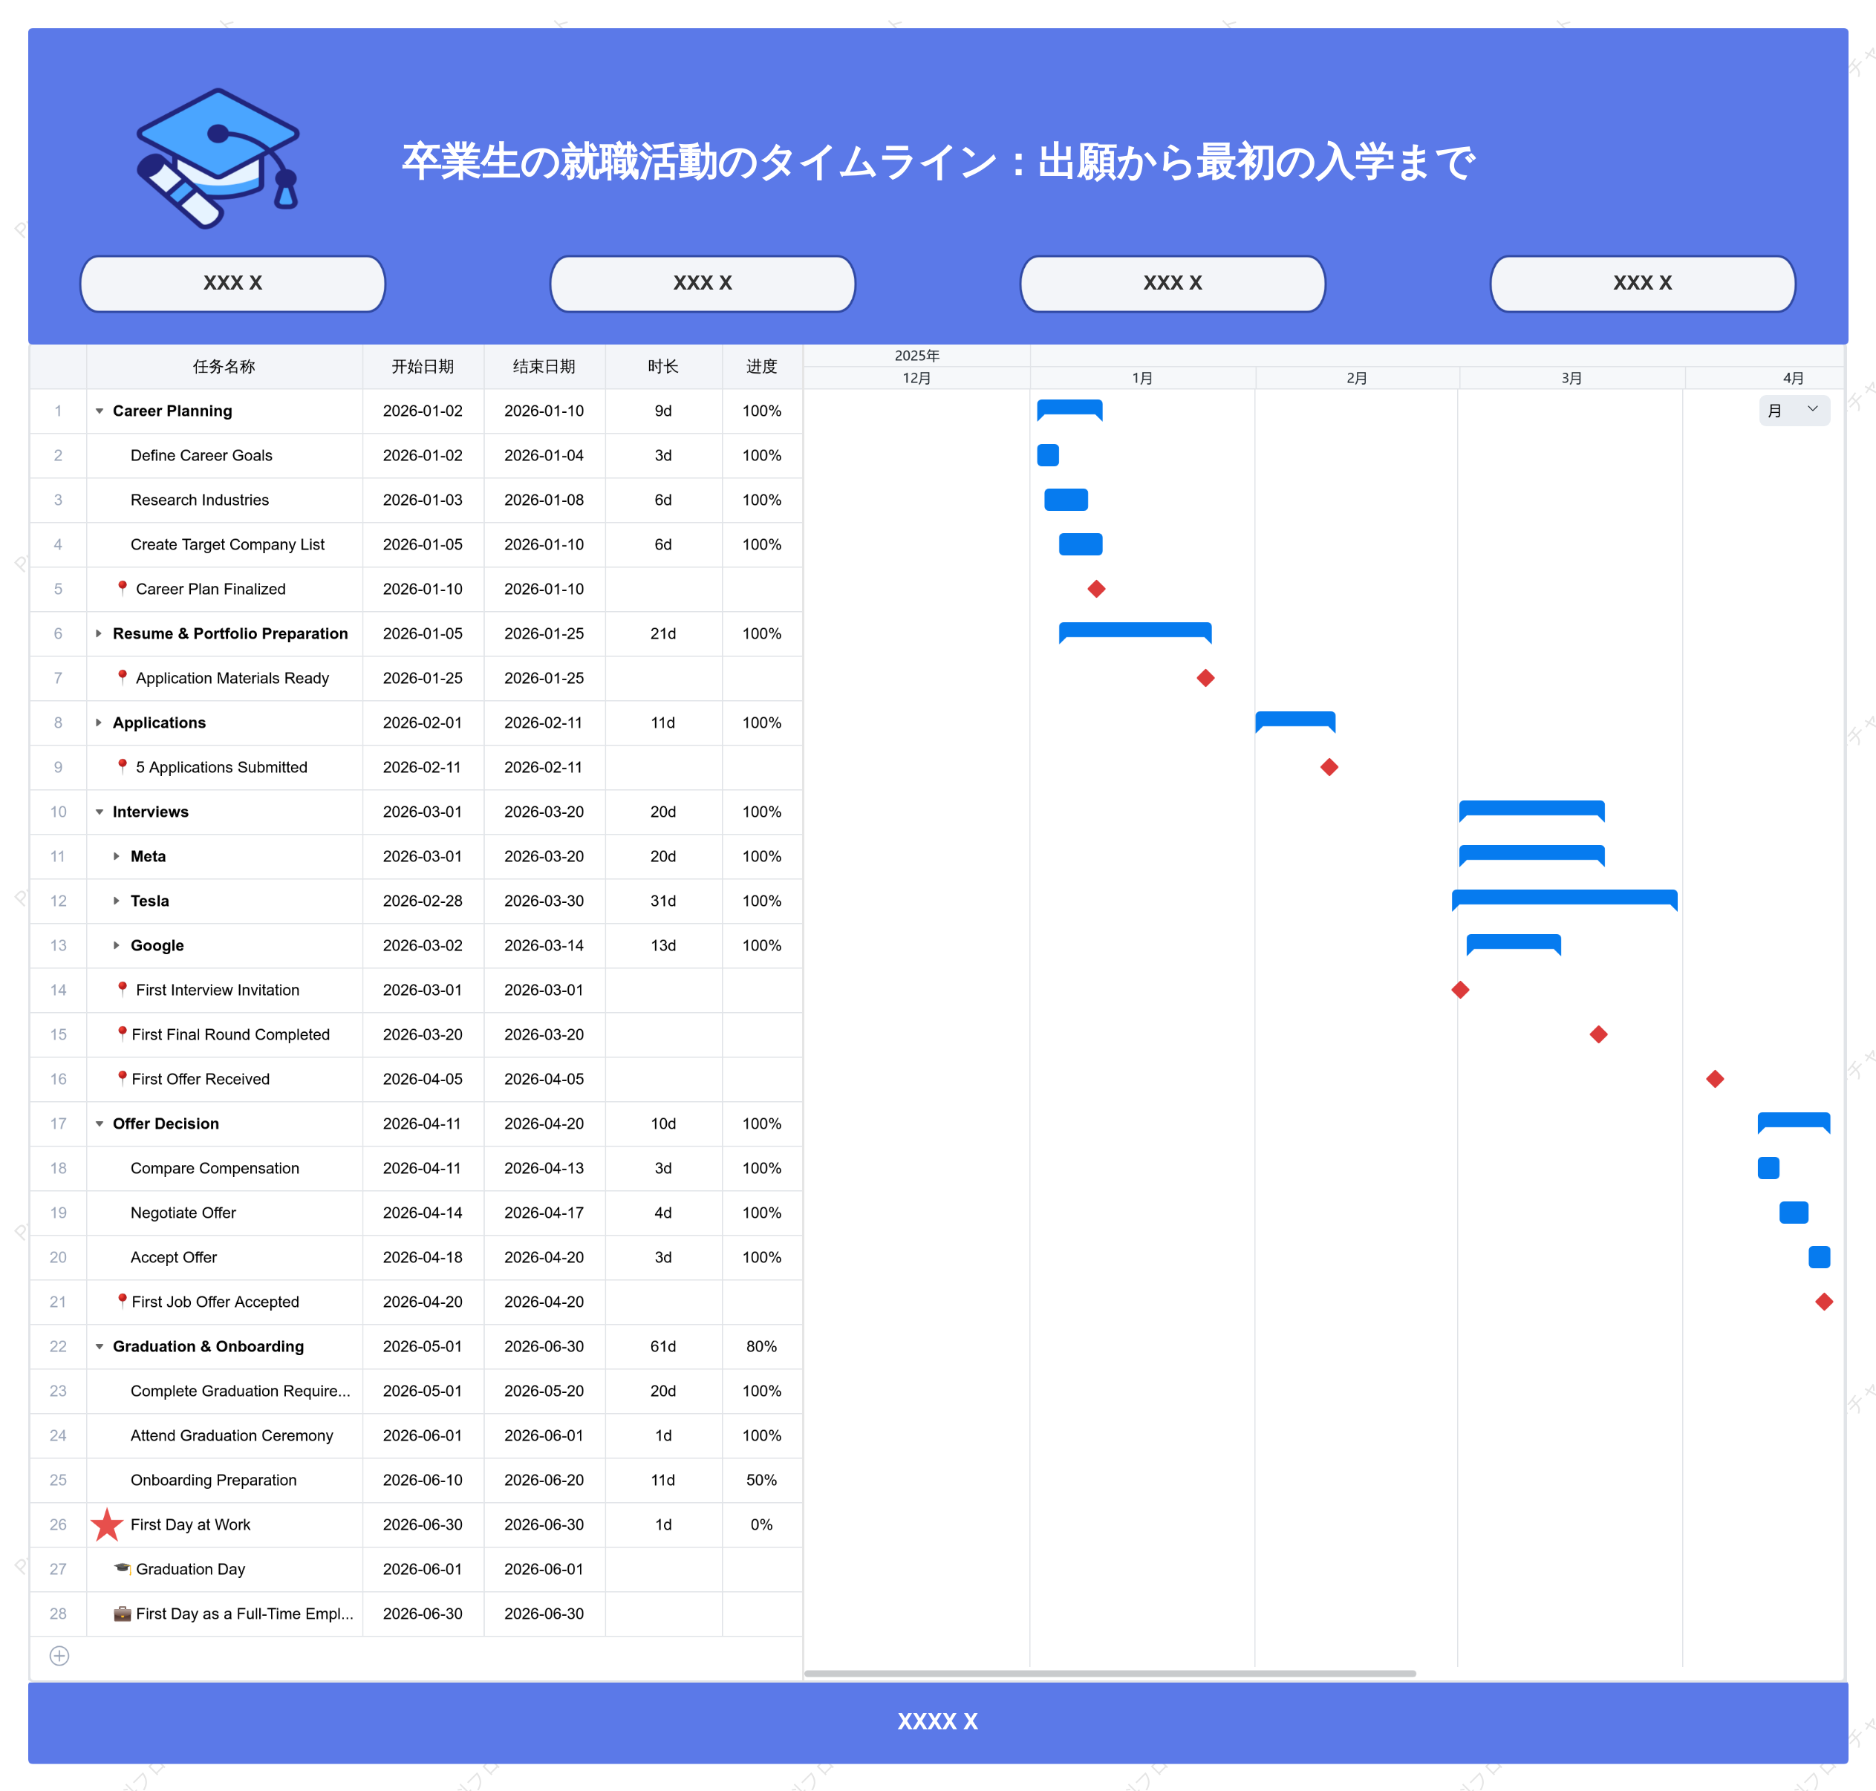
Task: Click the Compare Compensation task name
Action: (215, 1169)
